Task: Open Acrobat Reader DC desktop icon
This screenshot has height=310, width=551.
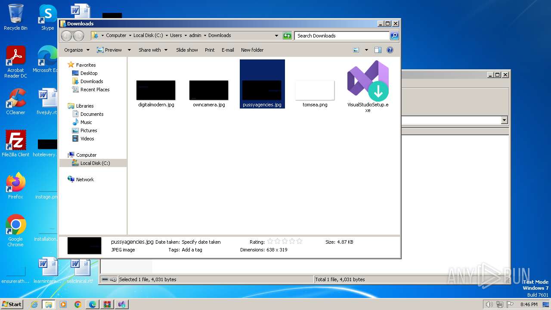Action: pos(15,62)
